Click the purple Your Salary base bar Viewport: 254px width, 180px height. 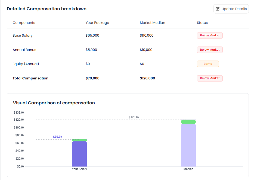point(79,154)
